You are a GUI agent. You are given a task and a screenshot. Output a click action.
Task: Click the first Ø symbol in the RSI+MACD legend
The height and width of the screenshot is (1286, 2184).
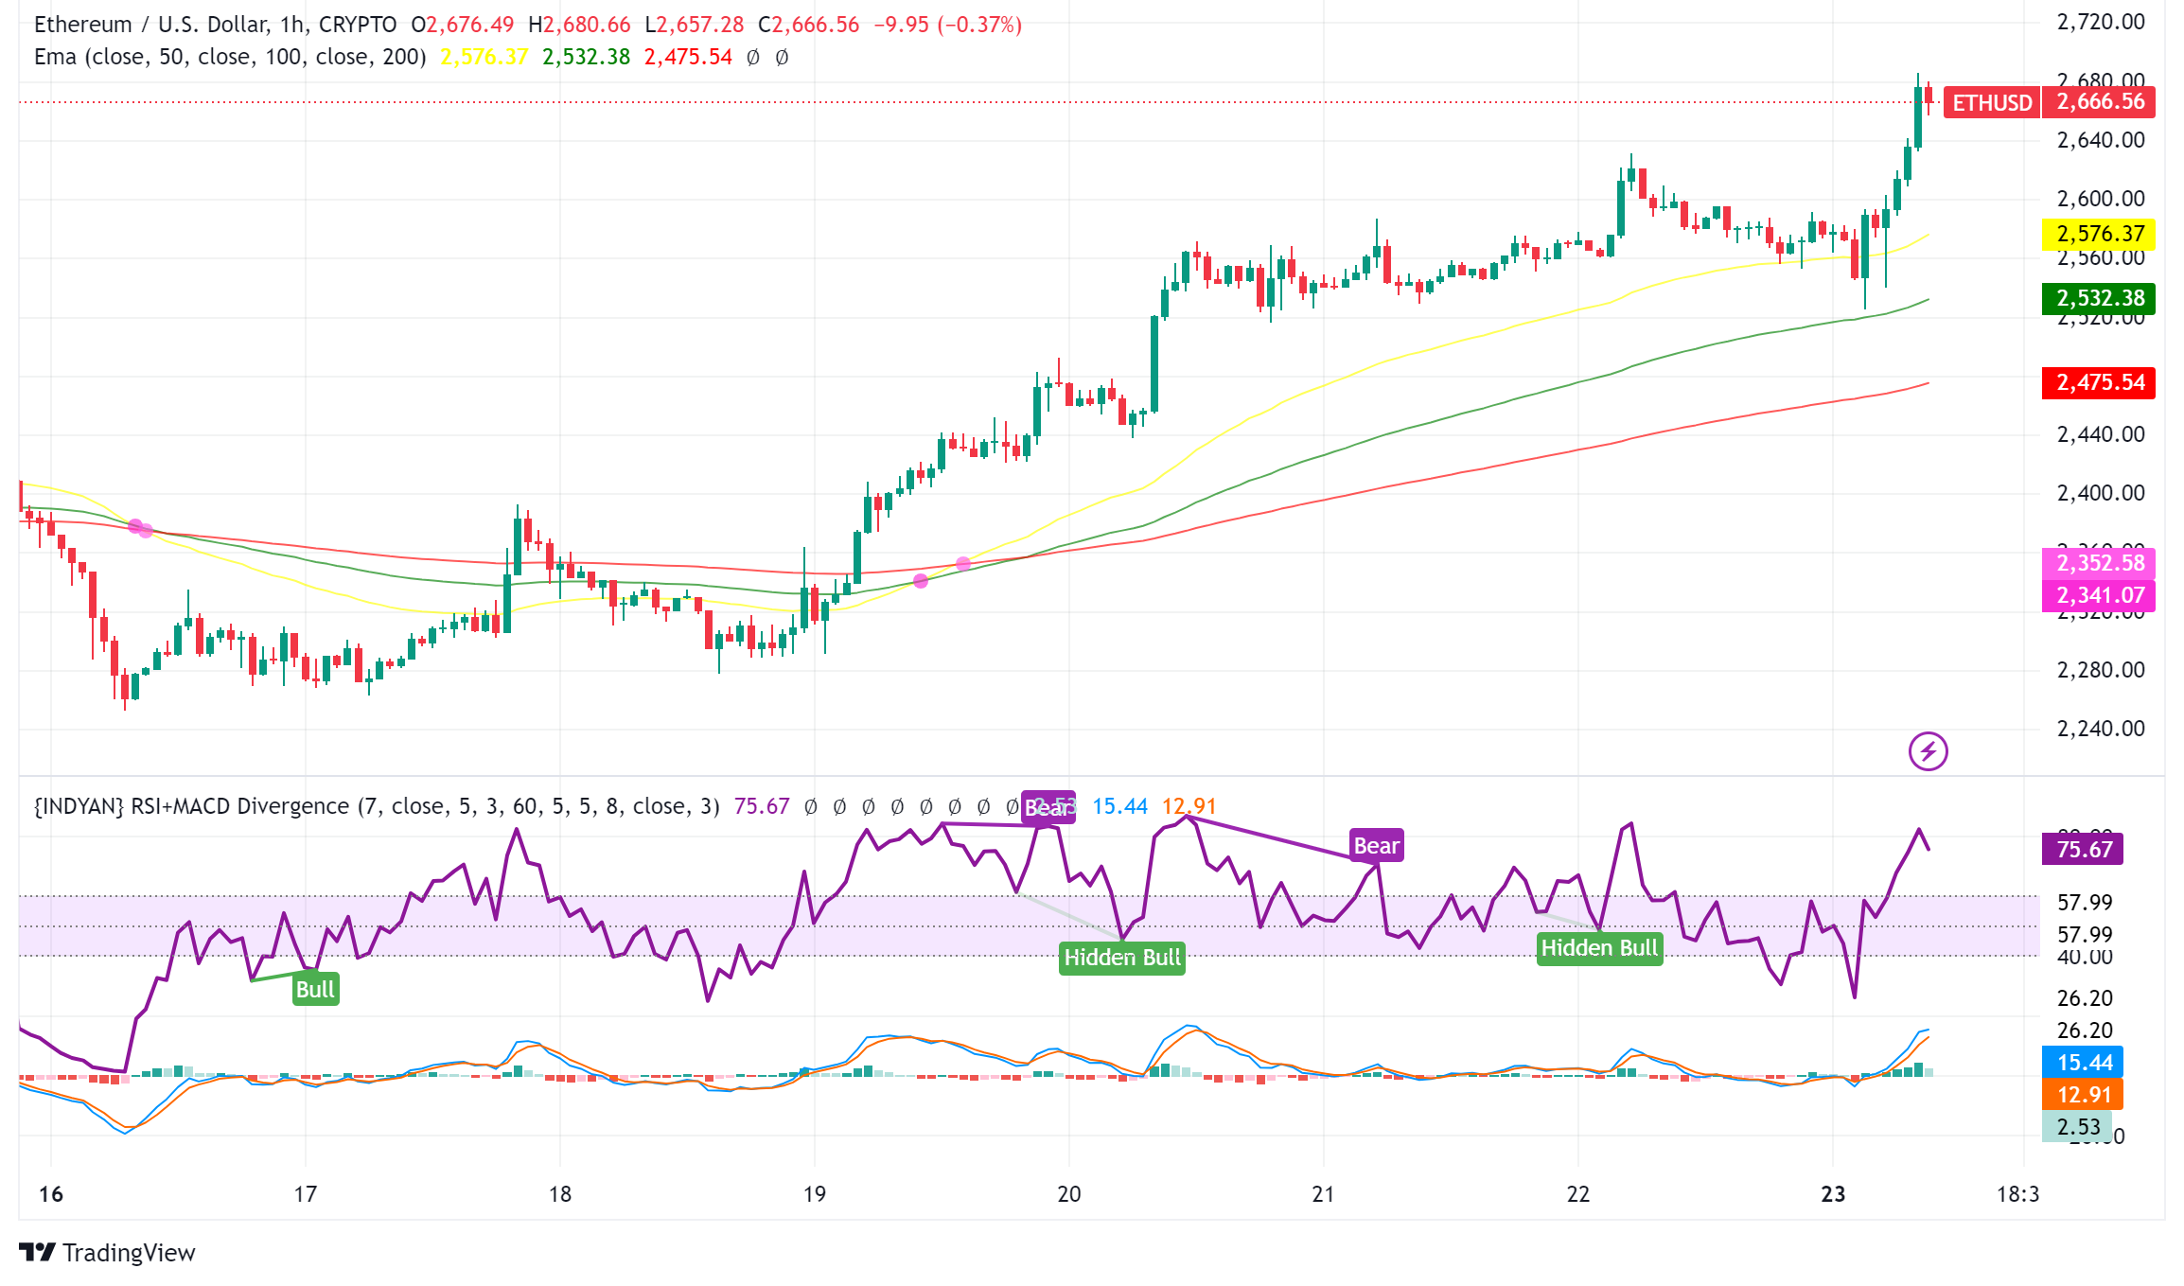807,804
